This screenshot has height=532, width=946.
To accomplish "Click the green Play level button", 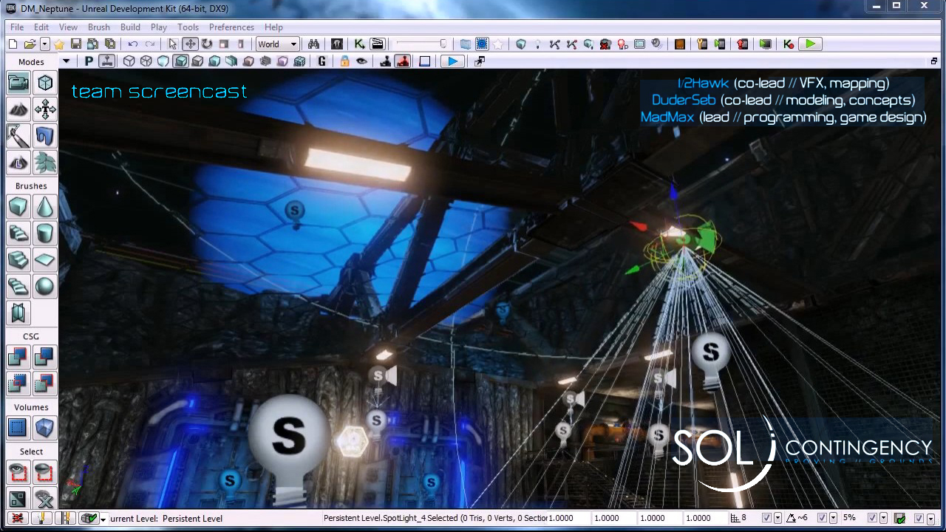I will click(x=811, y=44).
